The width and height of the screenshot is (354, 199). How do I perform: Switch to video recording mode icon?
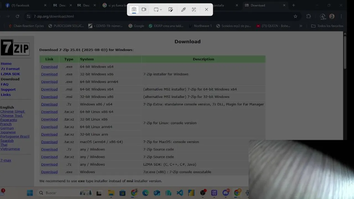coord(144,9)
